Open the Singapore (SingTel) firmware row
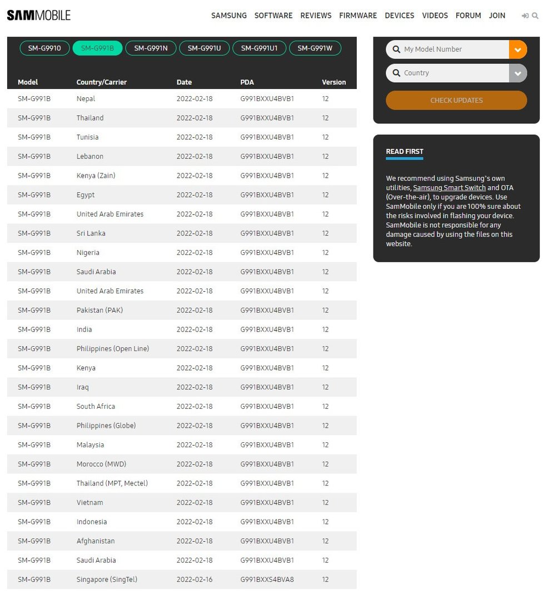The height and width of the screenshot is (600, 553). coord(182,579)
